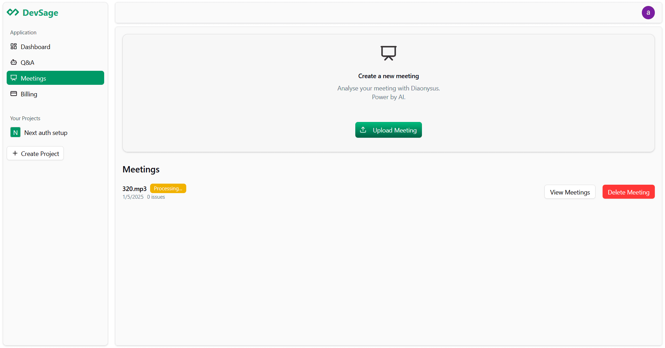
Task: Open the Dashboard page
Action: coord(35,47)
